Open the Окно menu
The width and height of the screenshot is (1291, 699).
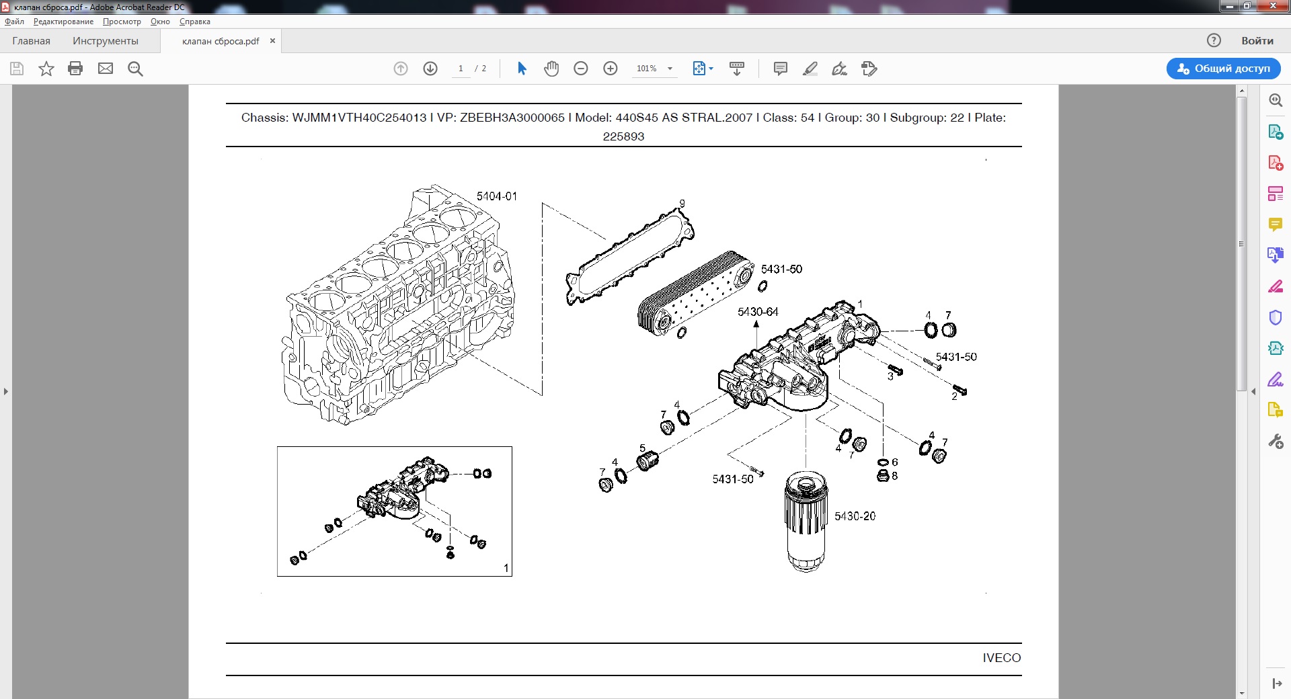(x=160, y=22)
